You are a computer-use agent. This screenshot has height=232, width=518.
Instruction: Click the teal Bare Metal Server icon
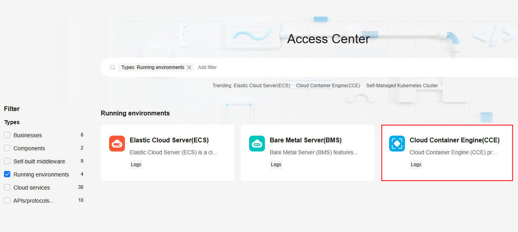coord(257,144)
